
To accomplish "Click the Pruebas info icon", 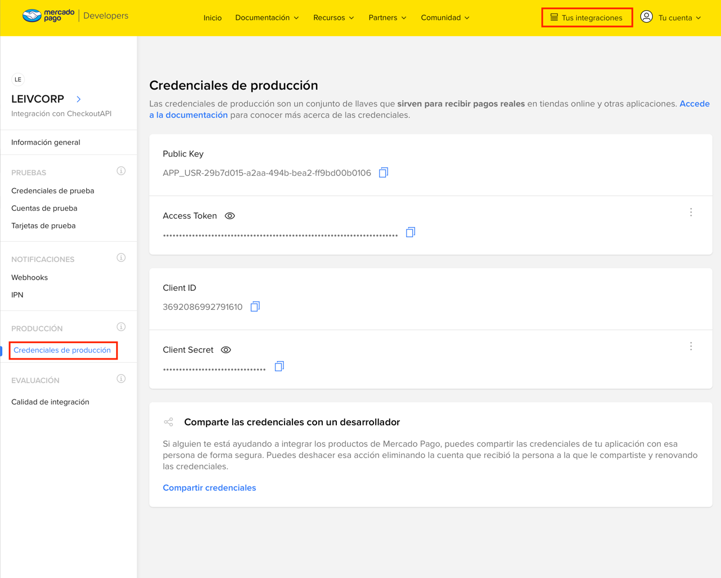I will (121, 171).
